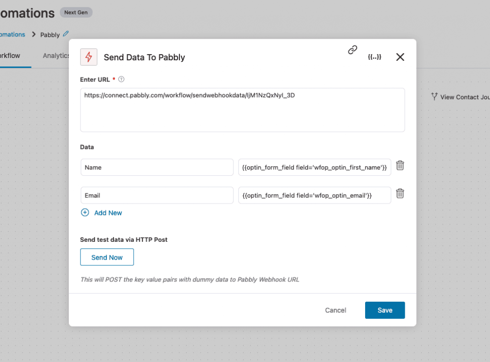The height and width of the screenshot is (362, 490).
Task: Click the plus icon beside Add New
Action: pos(85,213)
